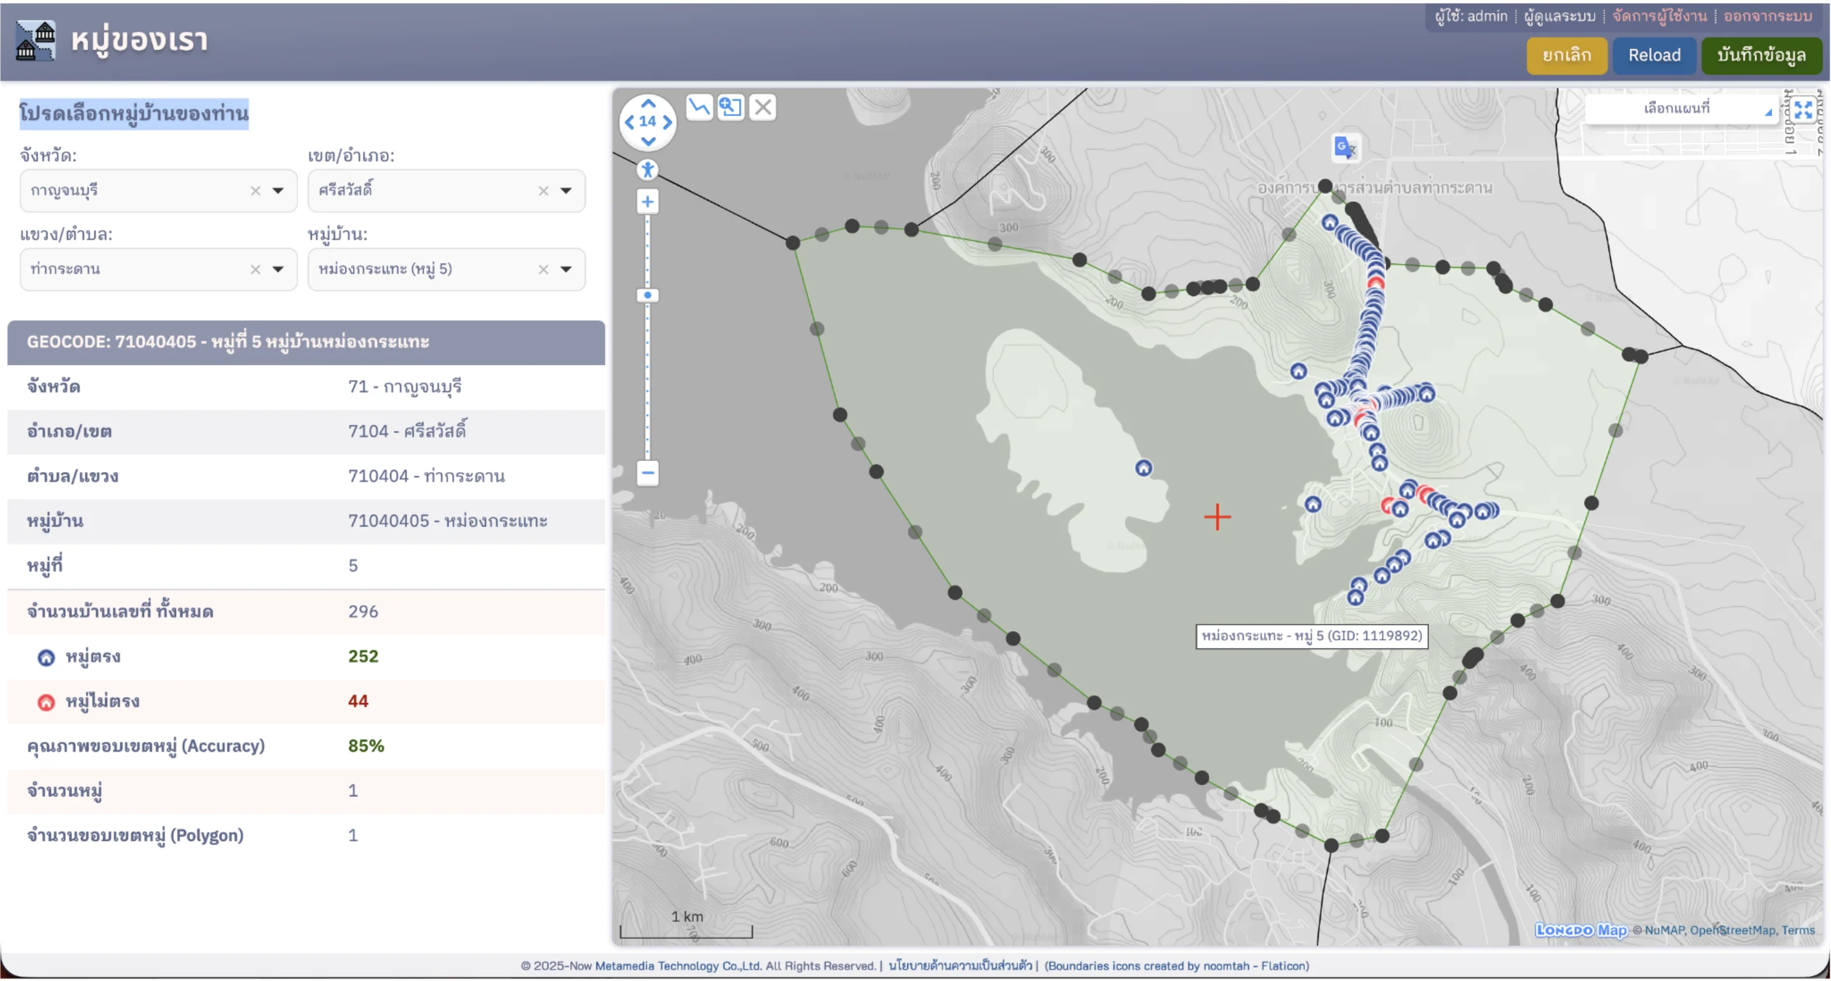The height and width of the screenshot is (981, 1831).
Task: Click the Google Translate icon on the map
Action: 1345,148
